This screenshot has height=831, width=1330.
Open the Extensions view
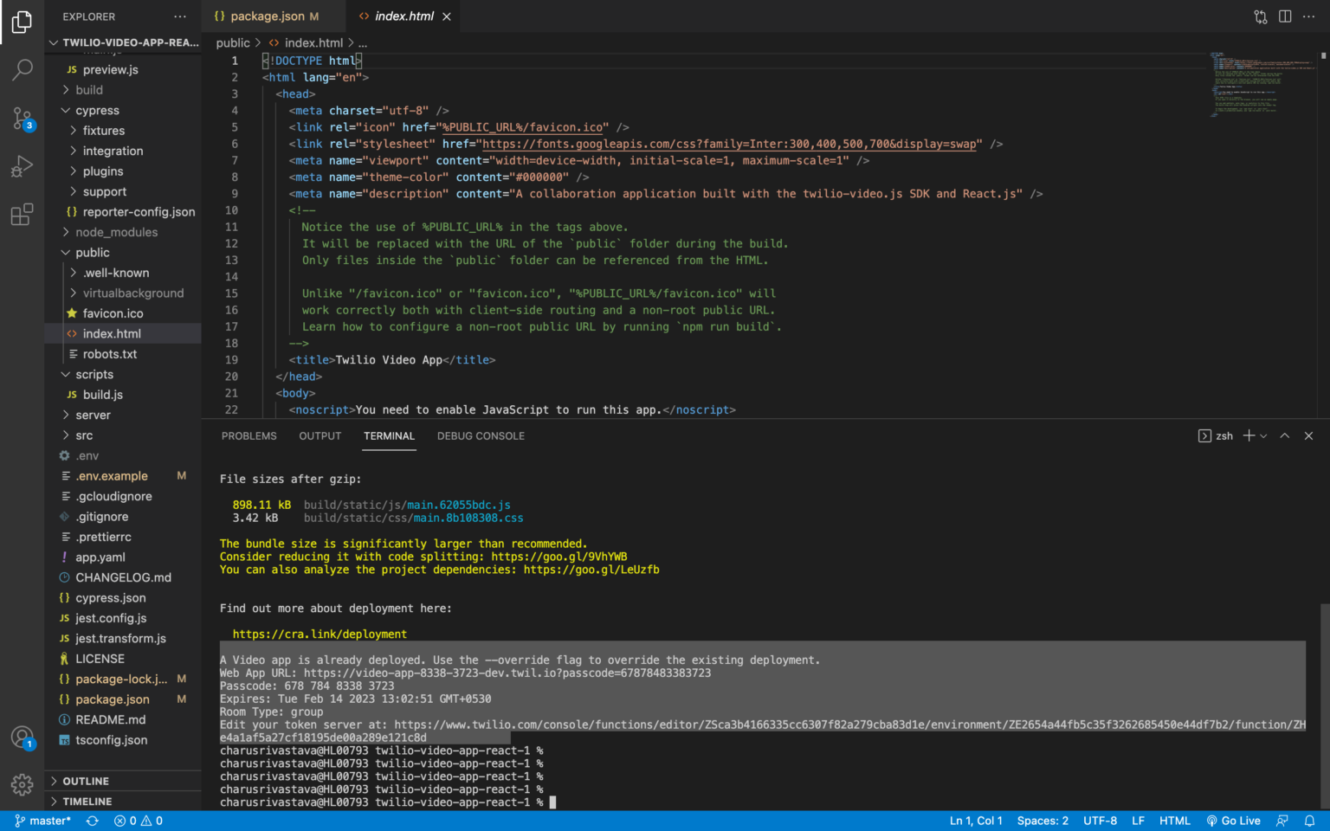(x=22, y=214)
